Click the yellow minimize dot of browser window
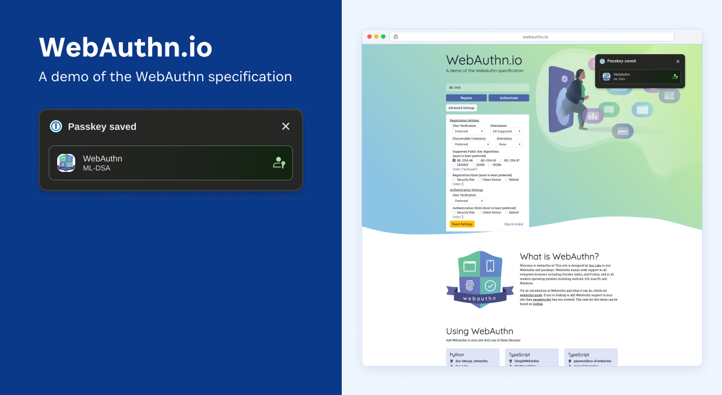The width and height of the screenshot is (722, 395). click(x=377, y=37)
